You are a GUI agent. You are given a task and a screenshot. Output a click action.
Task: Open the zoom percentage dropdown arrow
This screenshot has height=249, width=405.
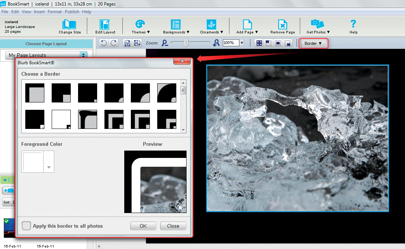coord(242,43)
